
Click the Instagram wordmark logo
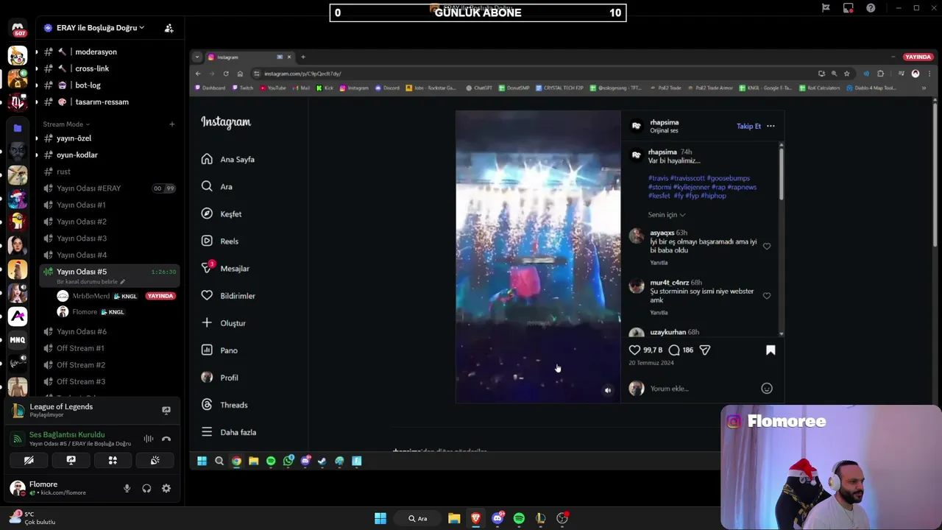pyautogui.click(x=226, y=122)
